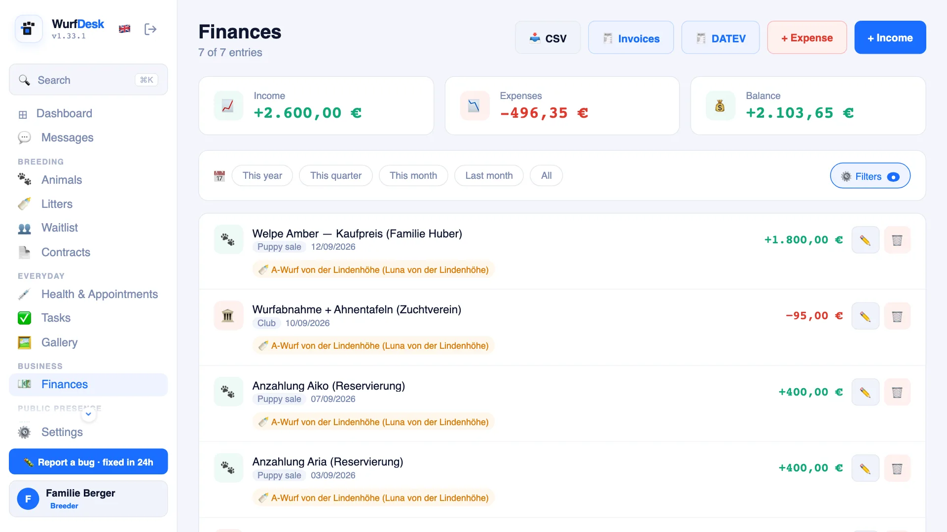The height and width of the screenshot is (532, 947).
Task: Filter entries by This year
Action: coord(262,175)
